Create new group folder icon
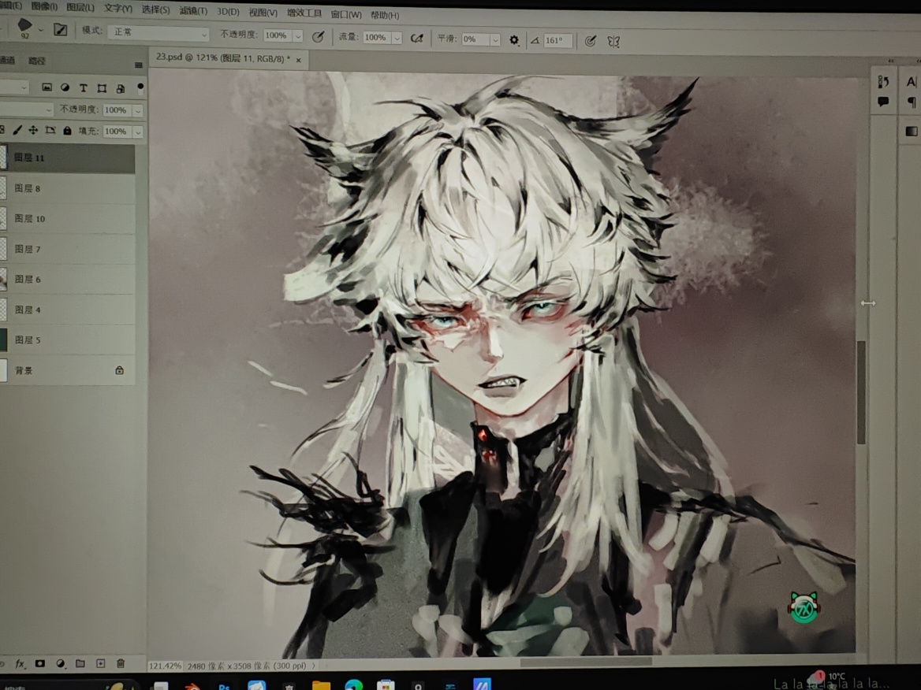This screenshot has width=921, height=690. [x=80, y=663]
